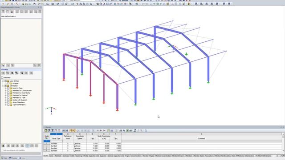Select the Tapered Members folder label
Screen dimensions: 285x160
19,105
